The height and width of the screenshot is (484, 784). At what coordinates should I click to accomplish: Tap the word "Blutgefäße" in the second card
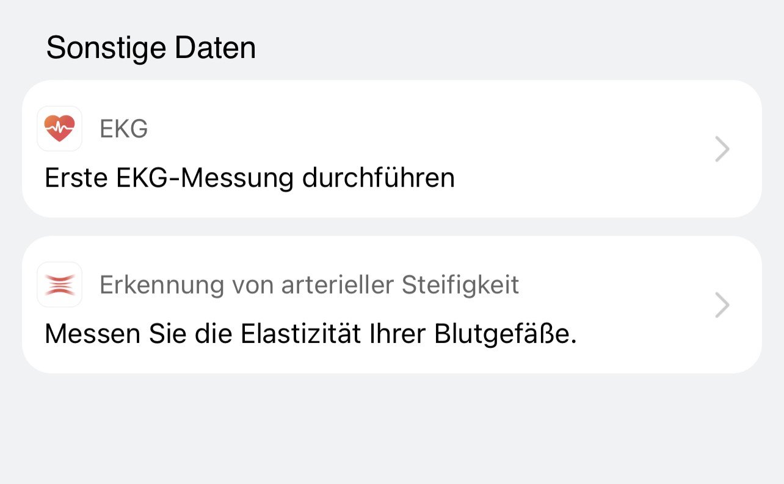point(505,334)
